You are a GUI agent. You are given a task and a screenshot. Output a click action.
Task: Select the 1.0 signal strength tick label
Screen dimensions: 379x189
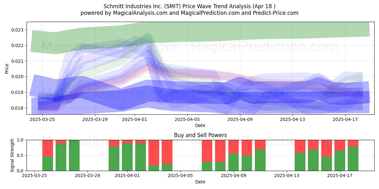pos(21,140)
